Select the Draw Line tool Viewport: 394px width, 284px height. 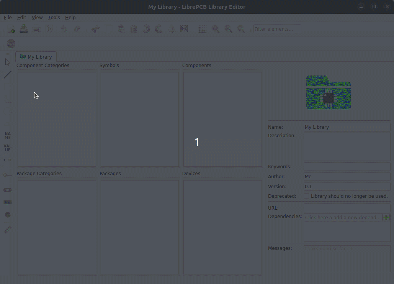8,74
